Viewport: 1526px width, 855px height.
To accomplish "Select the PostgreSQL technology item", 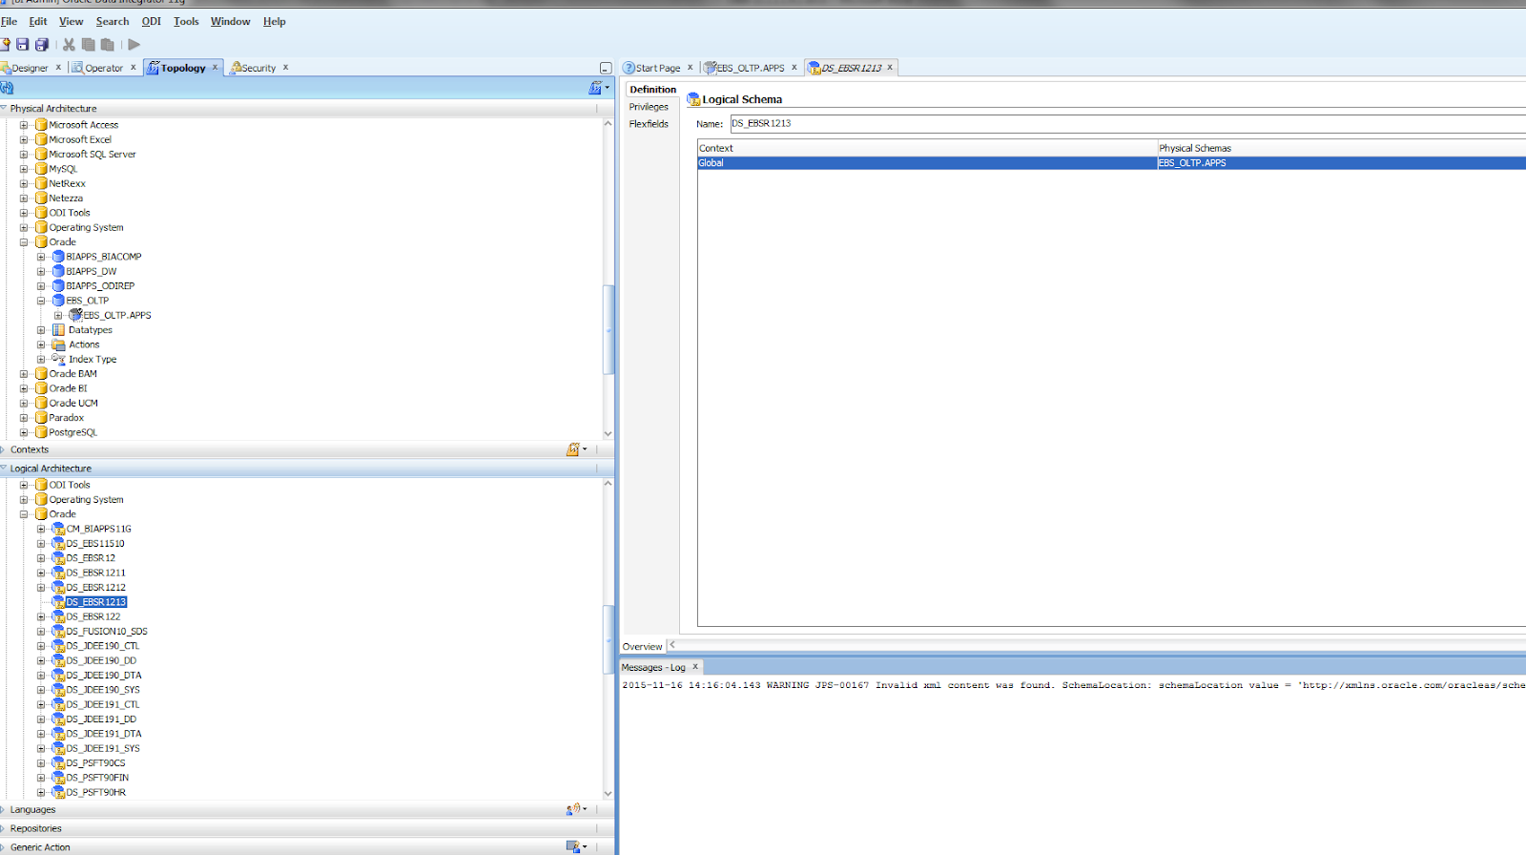I will [73, 432].
